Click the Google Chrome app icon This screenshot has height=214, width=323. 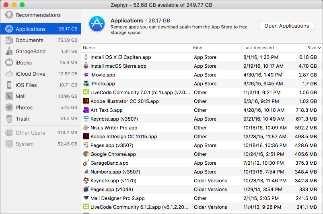coord(86,154)
